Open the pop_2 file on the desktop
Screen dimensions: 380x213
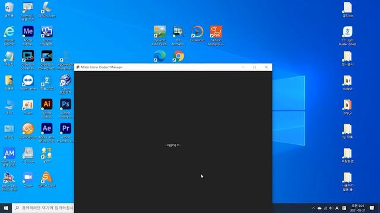347,106
